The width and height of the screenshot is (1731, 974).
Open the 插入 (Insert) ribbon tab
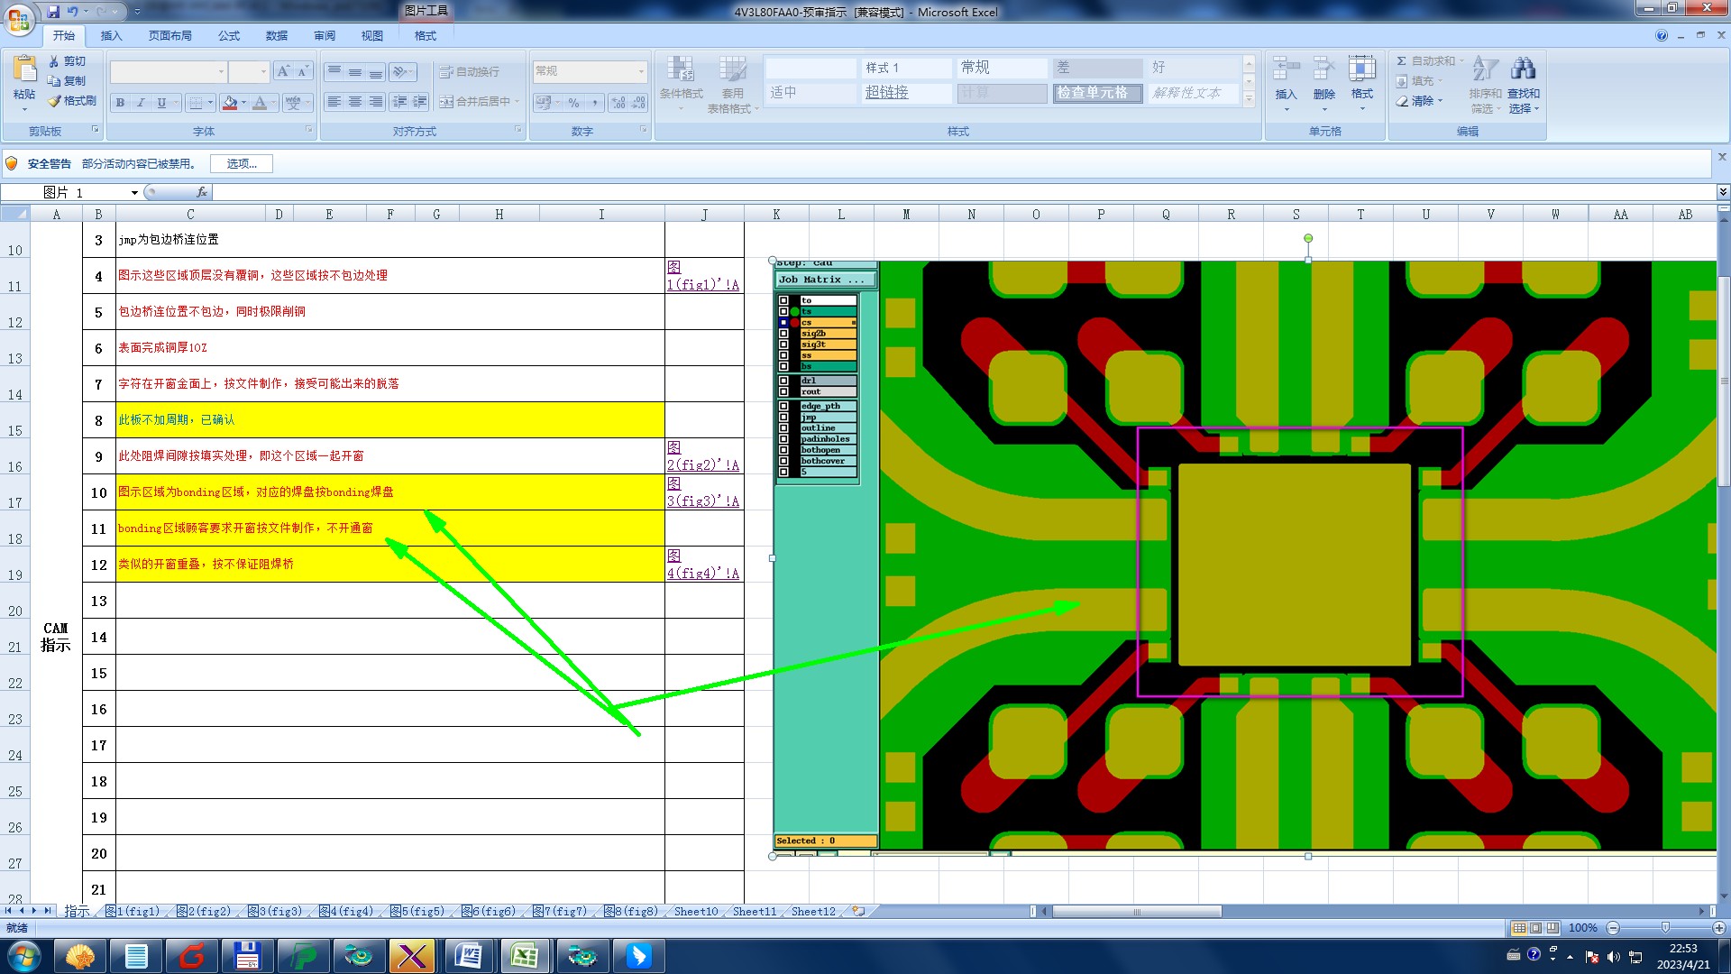click(x=111, y=36)
